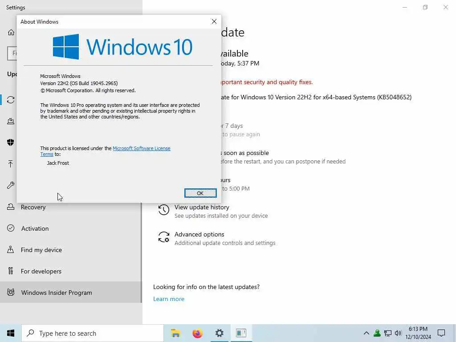Open Microsoft Software License Terms link
Image resolution: width=456 pixels, height=342 pixels.
point(142,148)
